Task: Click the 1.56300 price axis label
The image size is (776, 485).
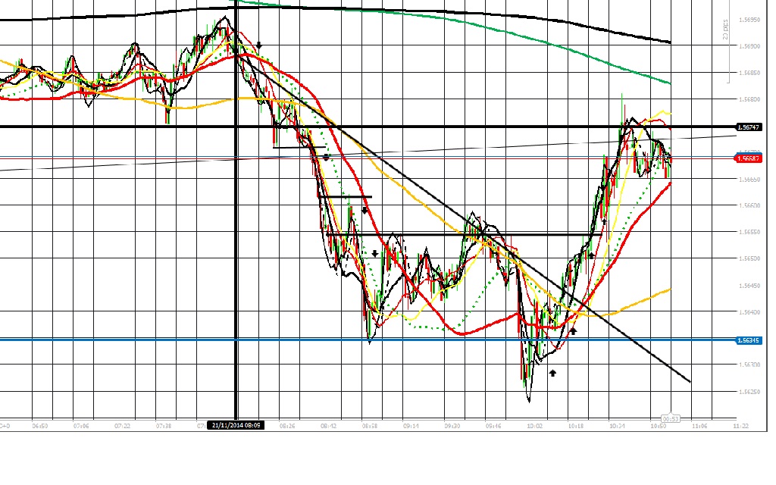Action: coord(748,365)
